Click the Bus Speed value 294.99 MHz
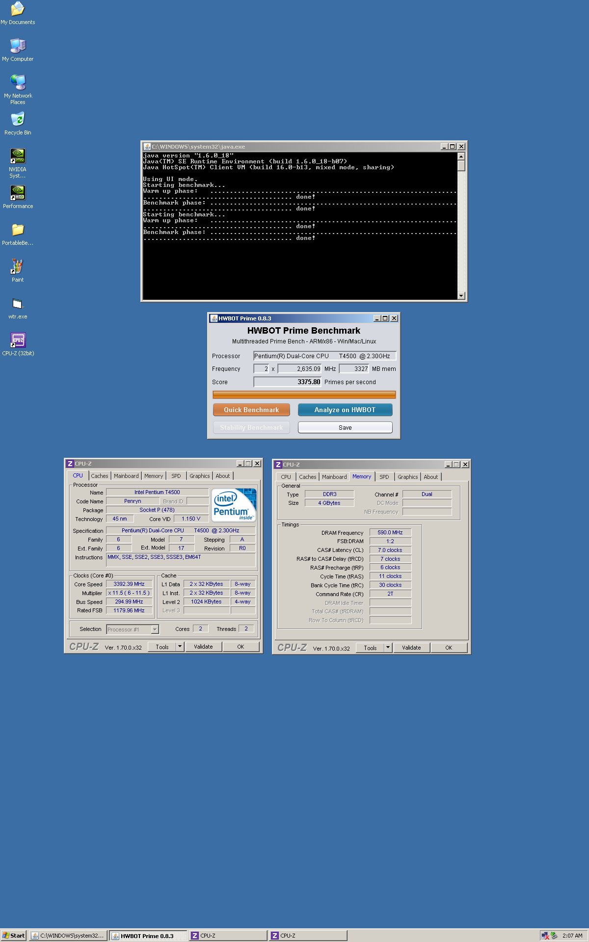Viewport: 589px width, 942px height. 129,602
